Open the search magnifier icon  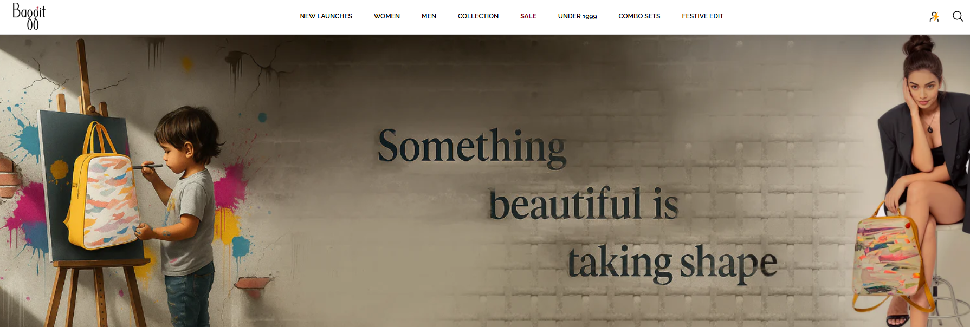point(958,17)
